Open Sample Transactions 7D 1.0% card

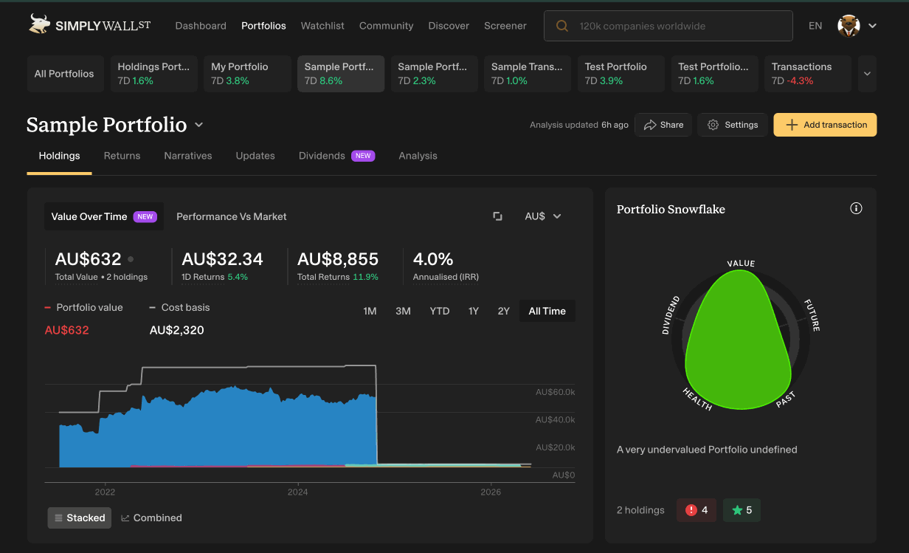(528, 74)
